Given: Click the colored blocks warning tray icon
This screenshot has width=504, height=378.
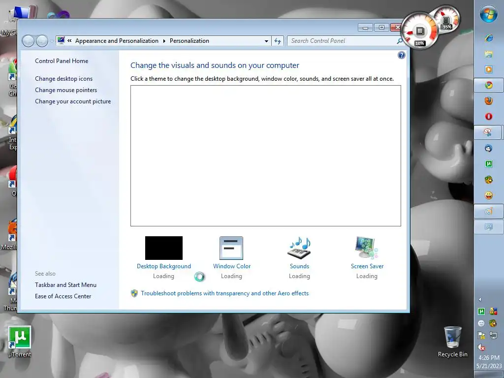Looking at the screenshot, I should [493, 311].
